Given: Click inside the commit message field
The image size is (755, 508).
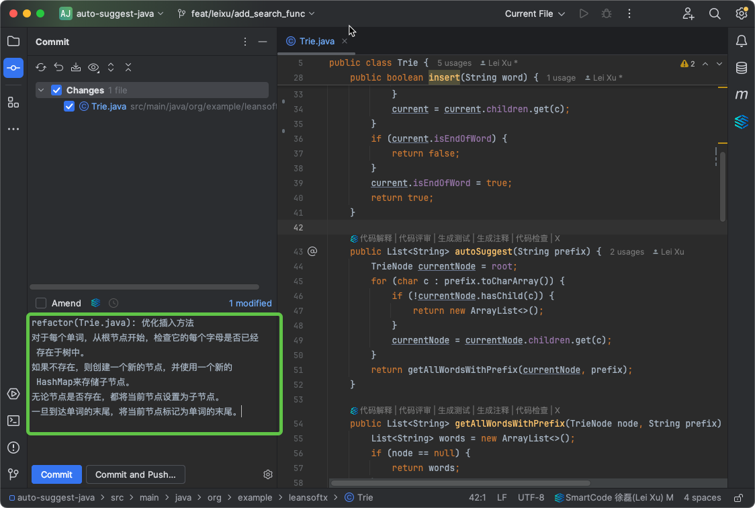Looking at the screenshot, I should click(154, 374).
